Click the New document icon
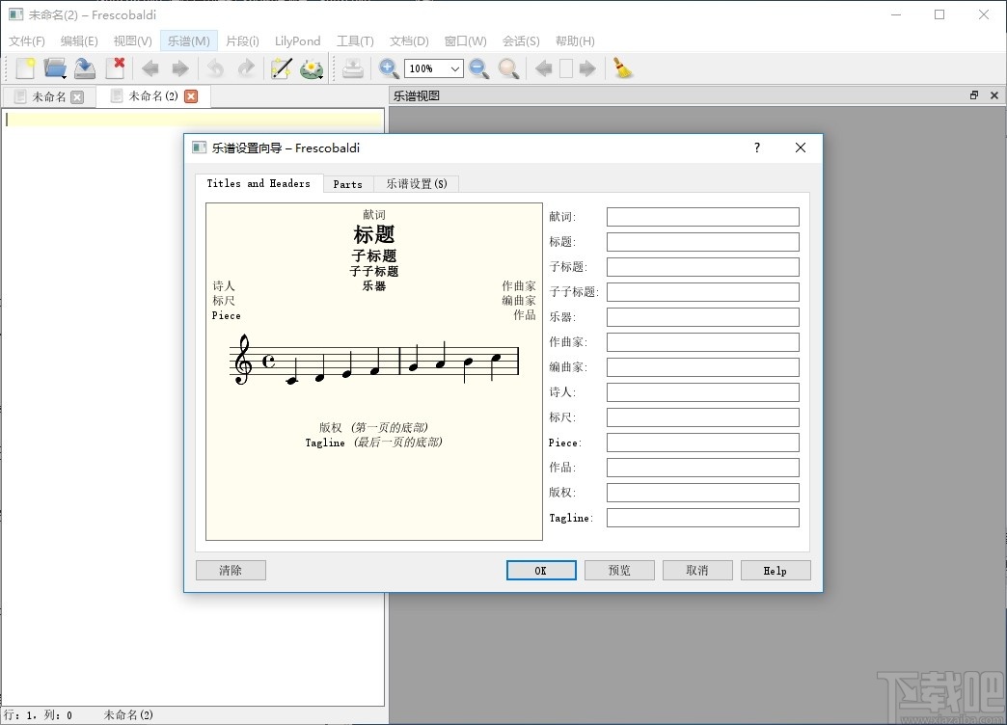Viewport: 1007px width, 725px height. (25, 68)
